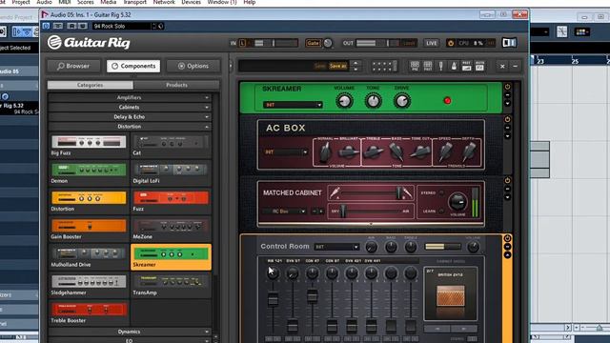
Task: Show the Tuner tool
Action: click(440, 66)
